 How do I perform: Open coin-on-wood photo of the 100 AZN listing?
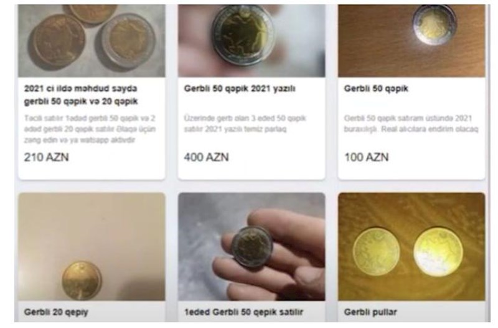(411, 41)
